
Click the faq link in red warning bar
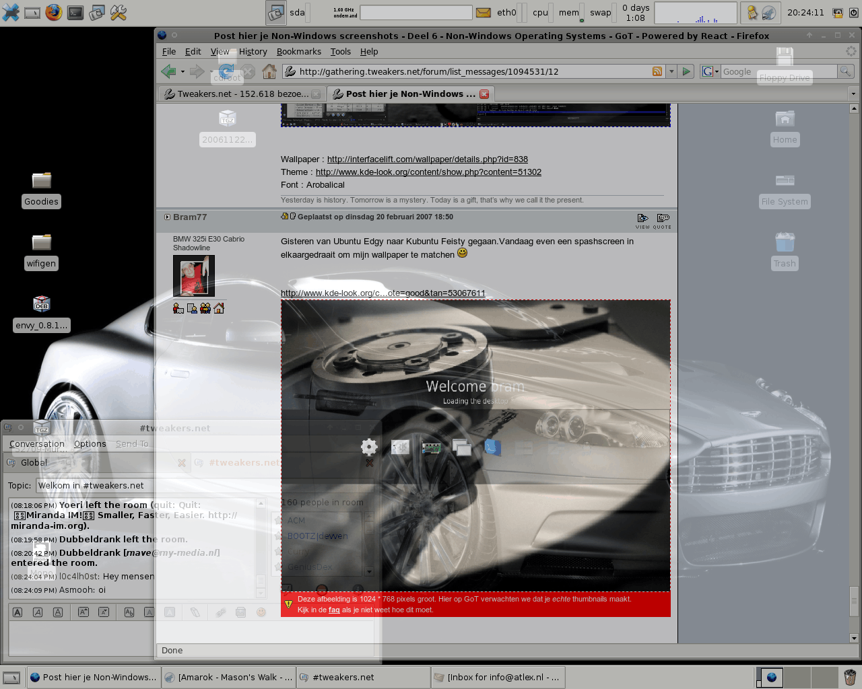click(x=334, y=610)
